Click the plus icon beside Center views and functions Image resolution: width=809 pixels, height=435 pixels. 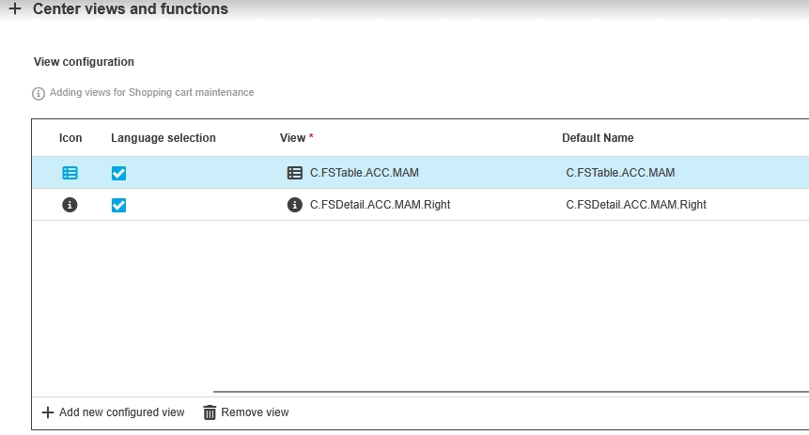pos(15,9)
